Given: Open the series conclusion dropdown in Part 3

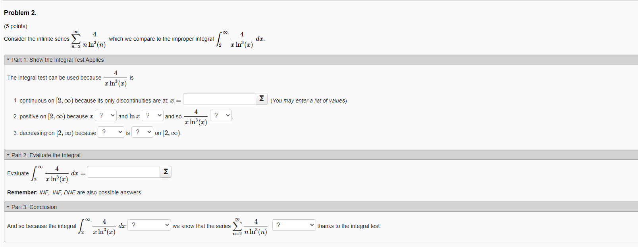Looking at the screenshot, I should coord(294,224).
